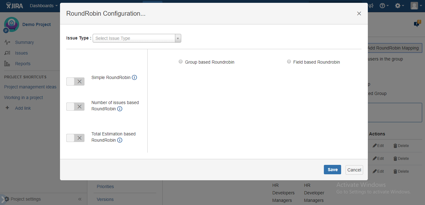Select Group based Roundrobin radio button
Screen dimensions: 425x205
coord(181,62)
